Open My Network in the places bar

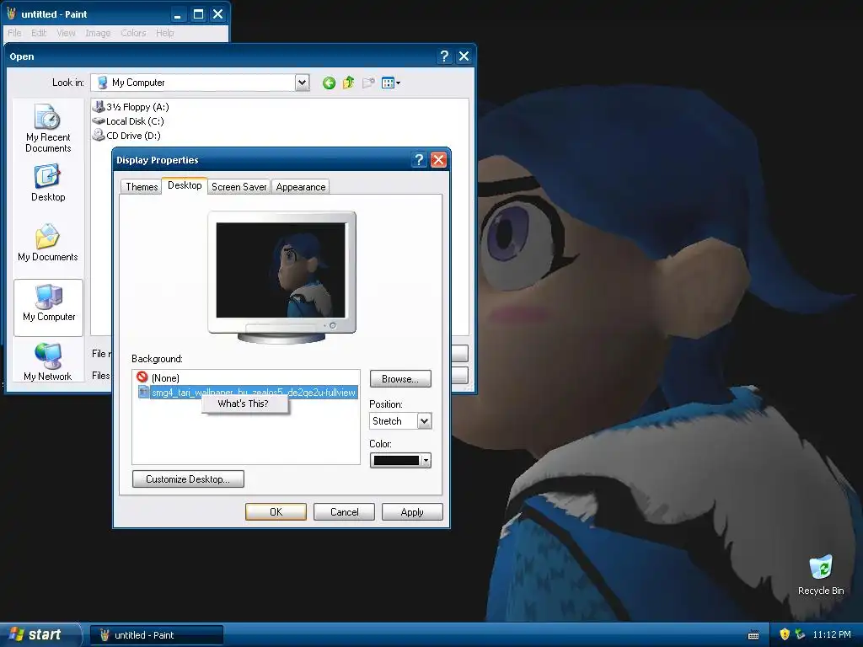pos(48,362)
